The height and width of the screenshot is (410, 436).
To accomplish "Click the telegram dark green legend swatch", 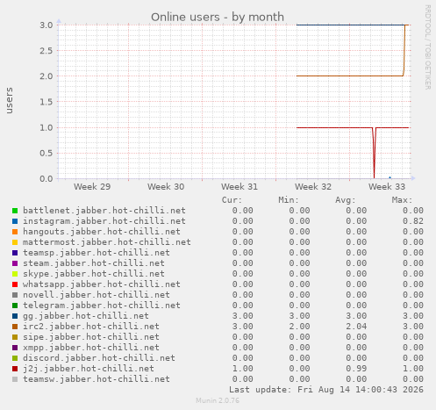I will coord(15,306).
